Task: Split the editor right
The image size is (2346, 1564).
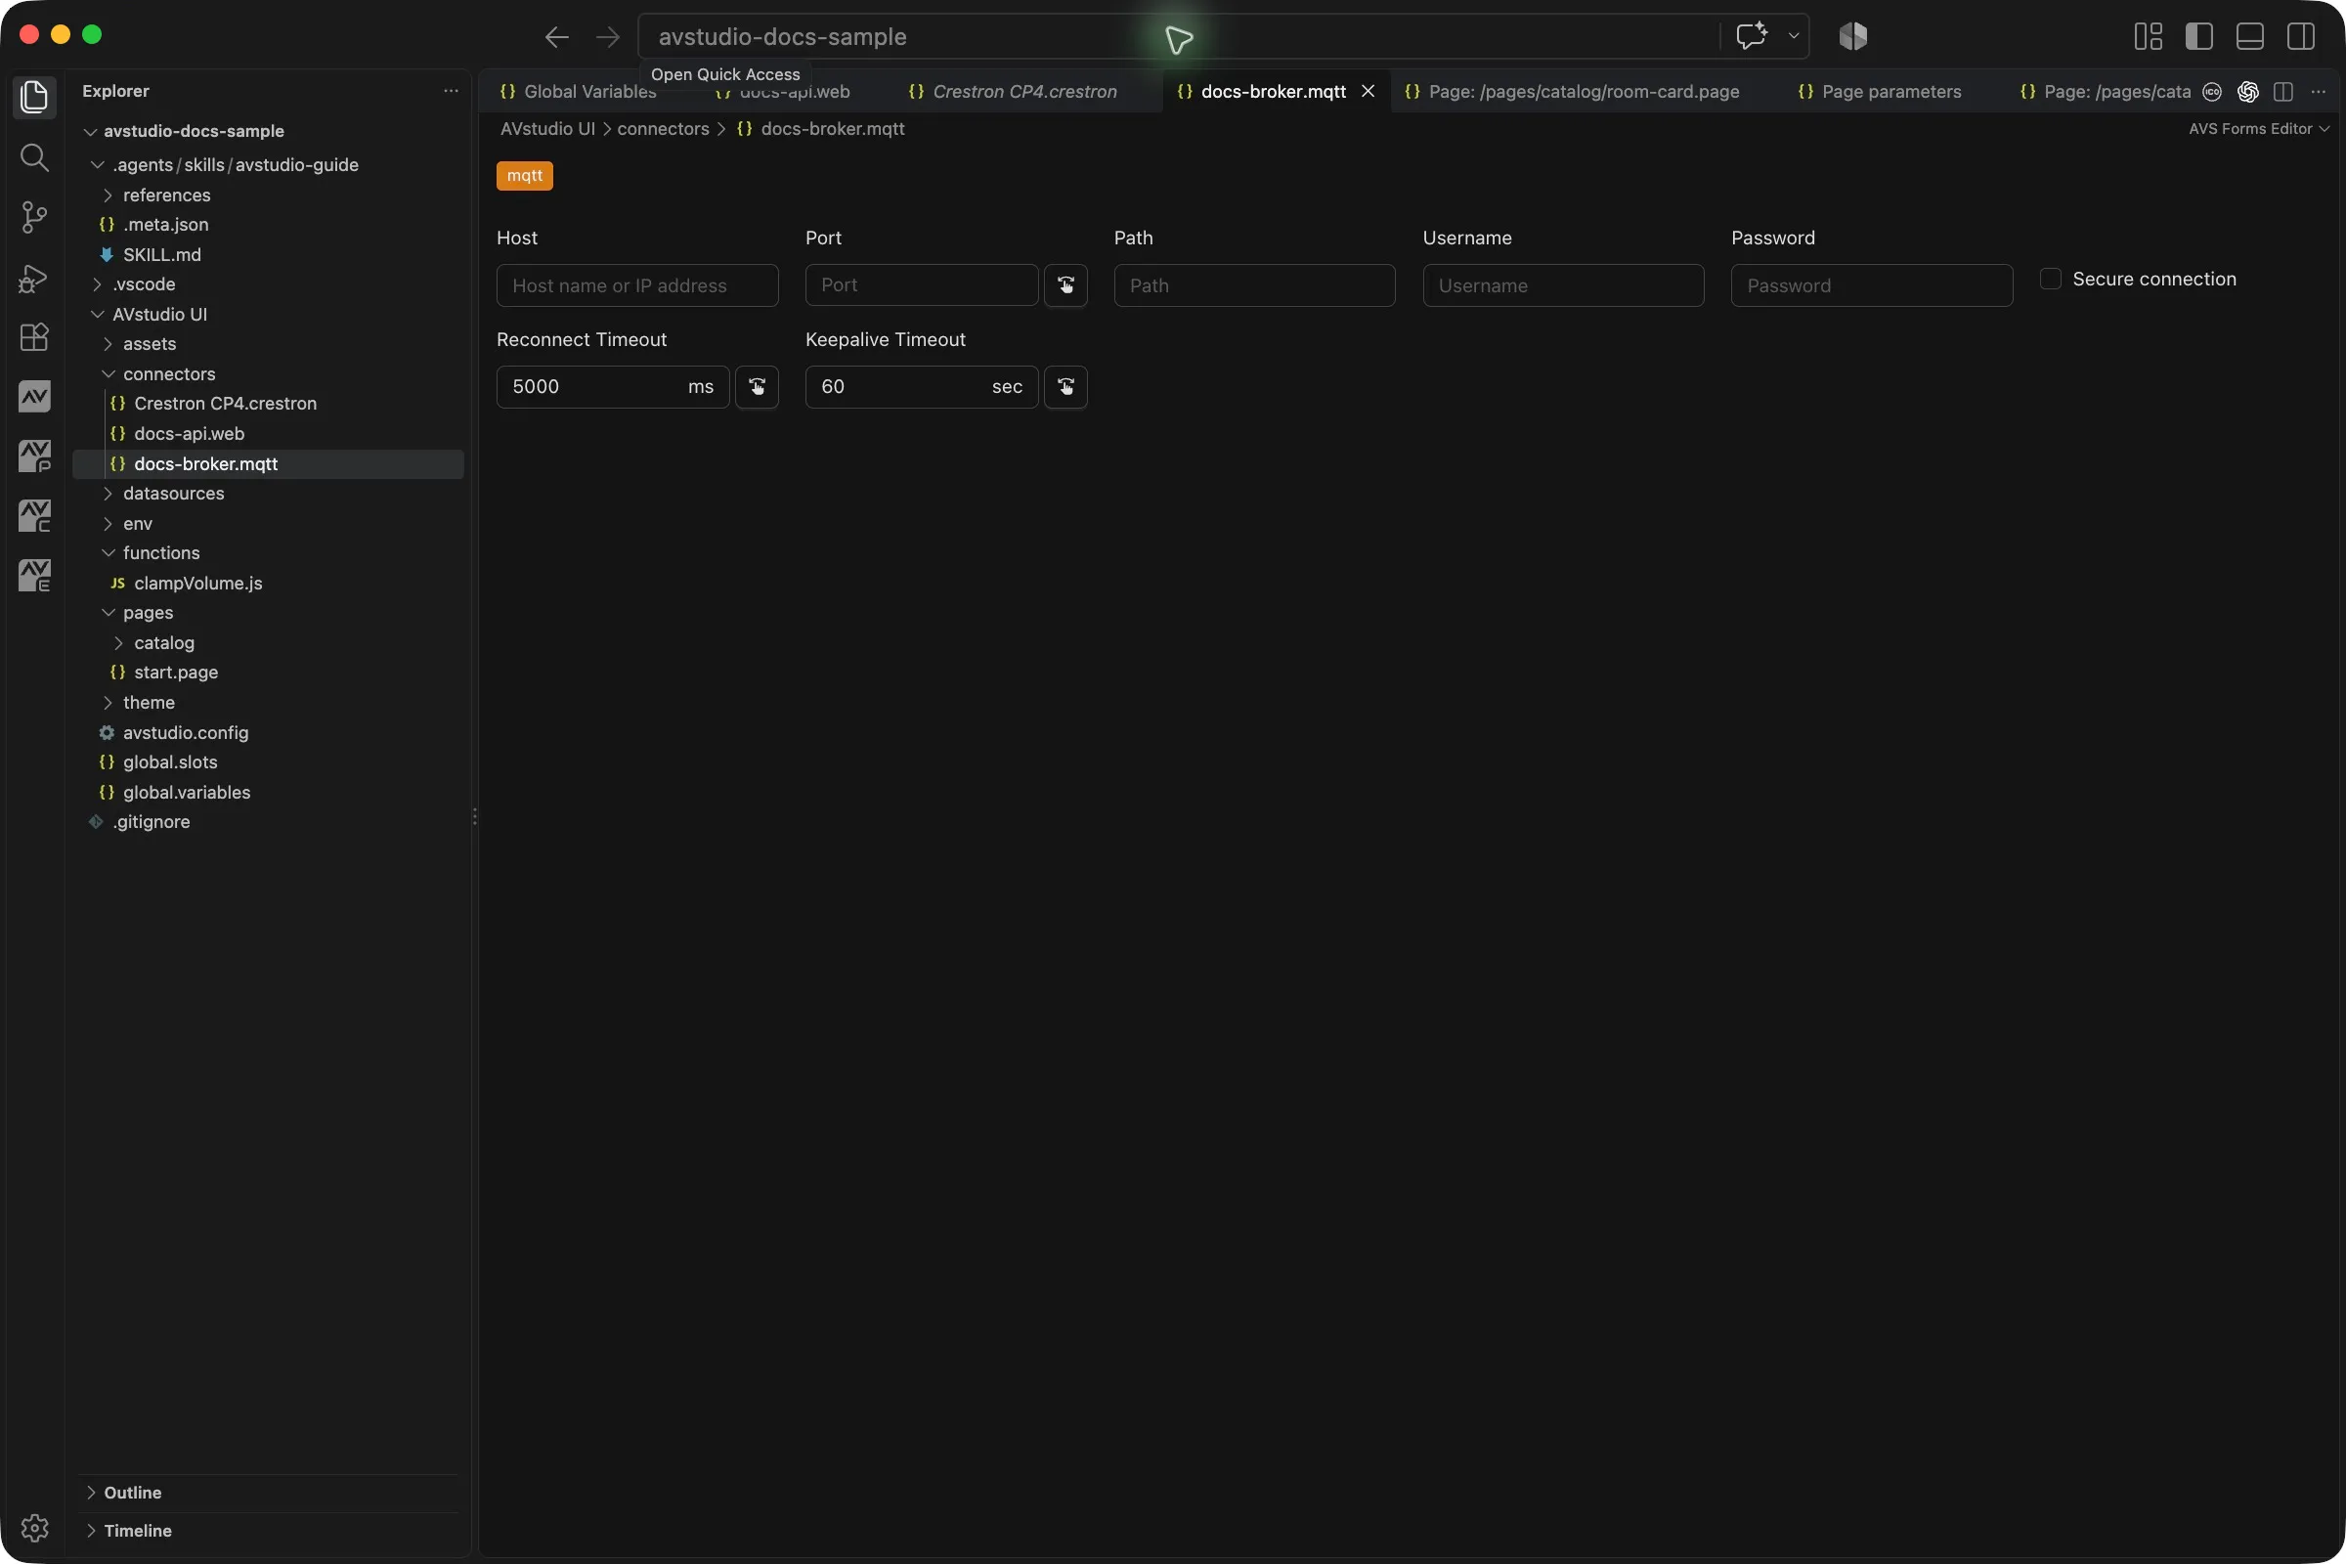Action: click(x=2283, y=92)
